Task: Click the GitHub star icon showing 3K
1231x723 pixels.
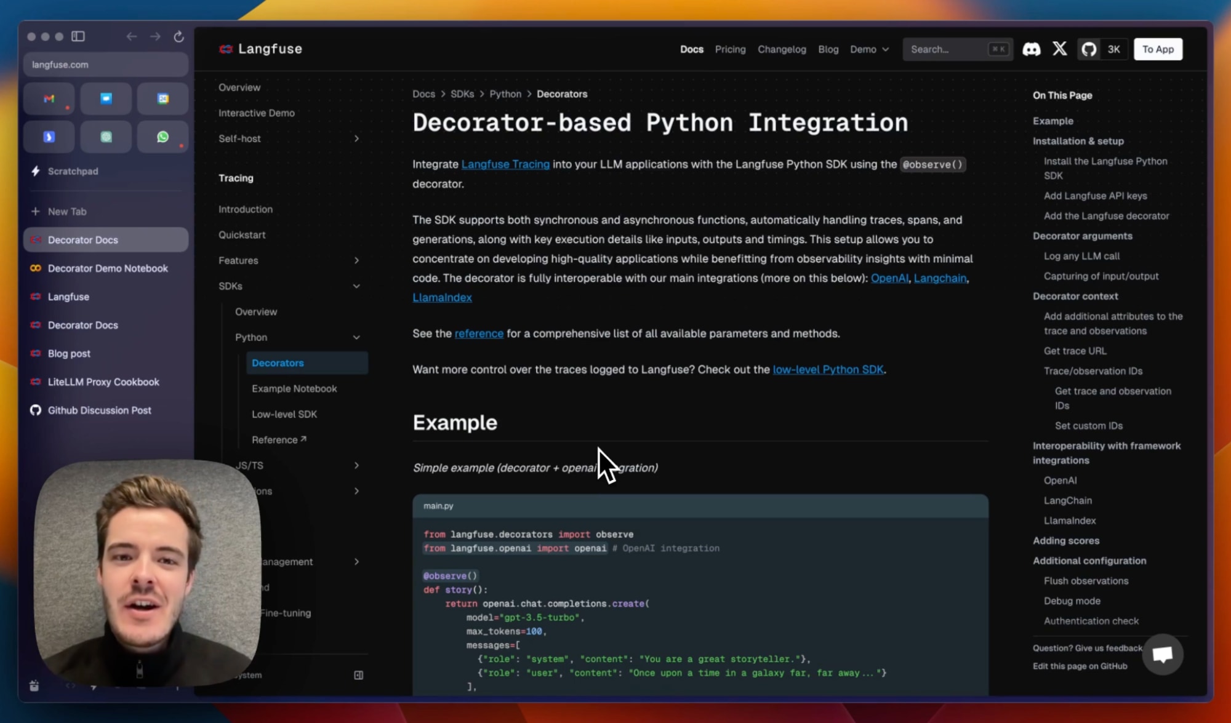Action: (x=1102, y=49)
